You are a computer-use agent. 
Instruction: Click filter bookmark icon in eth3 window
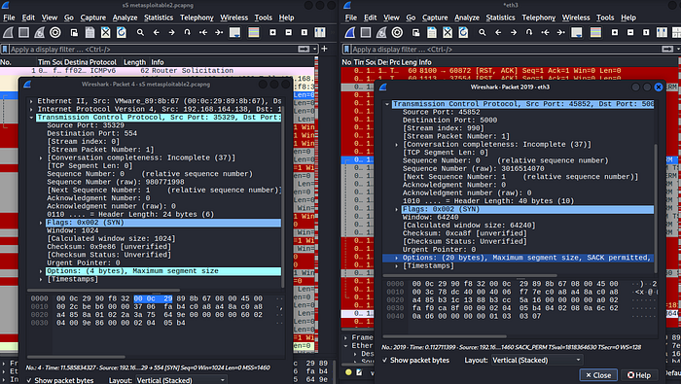click(x=346, y=49)
